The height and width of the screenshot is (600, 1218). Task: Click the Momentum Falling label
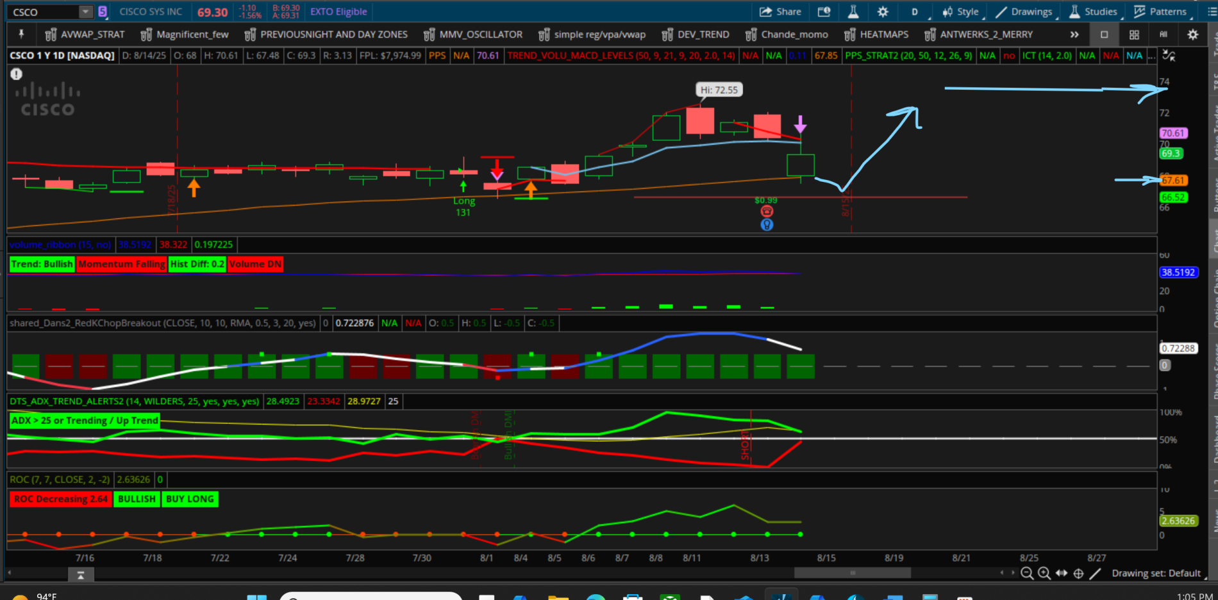[x=122, y=264]
